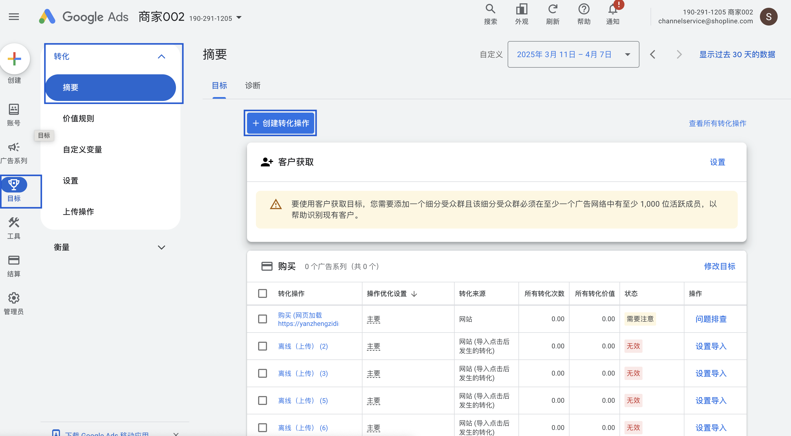Select 上传操作 menu item
The image size is (791, 436).
tap(79, 212)
